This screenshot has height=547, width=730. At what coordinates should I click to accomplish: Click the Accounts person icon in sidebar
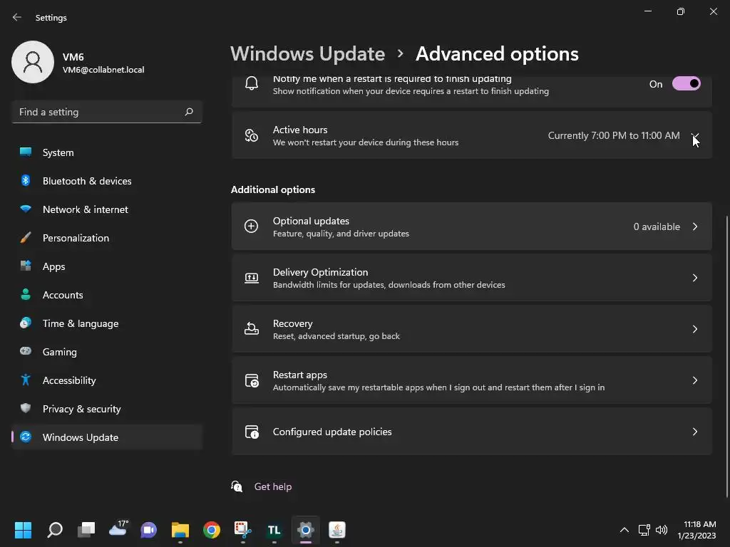(x=26, y=294)
